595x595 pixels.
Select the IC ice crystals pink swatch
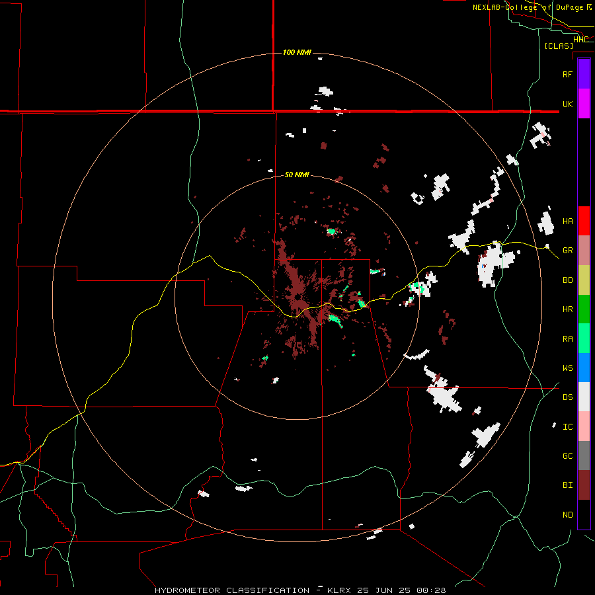[584, 426]
